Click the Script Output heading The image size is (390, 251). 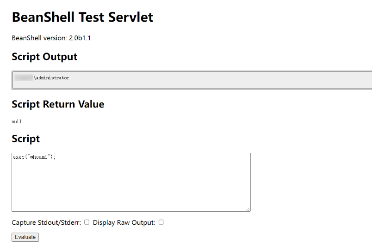44,57
